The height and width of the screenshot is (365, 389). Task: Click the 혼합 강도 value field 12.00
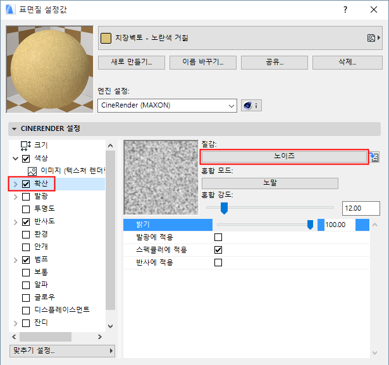point(361,208)
